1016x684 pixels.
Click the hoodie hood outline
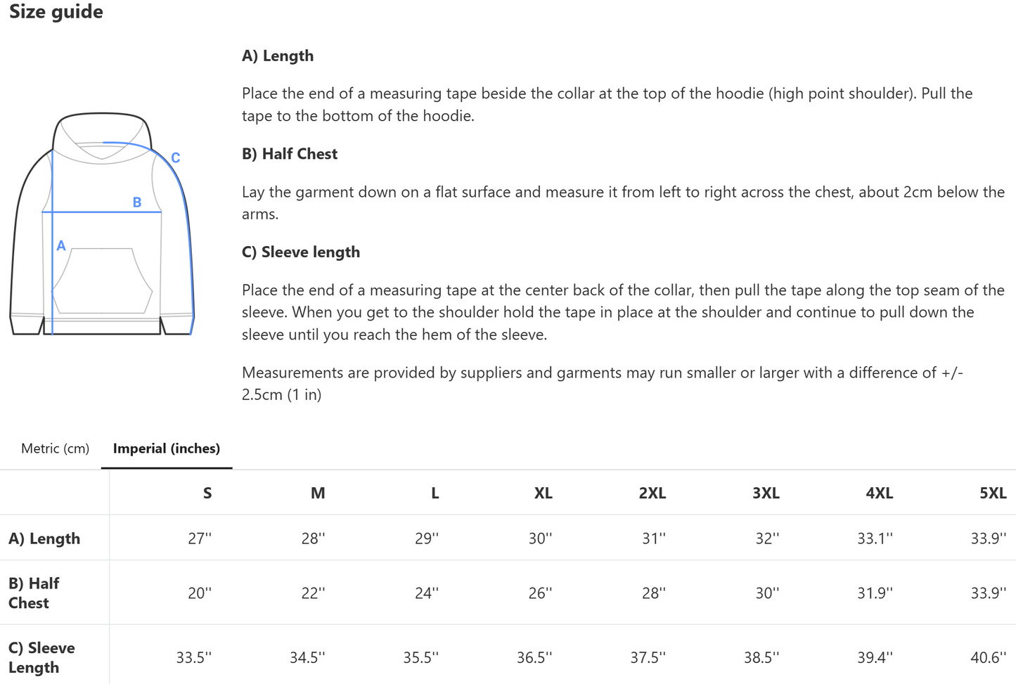pyautogui.click(x=103, y=138)
